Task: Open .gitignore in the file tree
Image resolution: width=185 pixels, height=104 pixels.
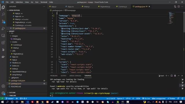Action: coord(15,78)
